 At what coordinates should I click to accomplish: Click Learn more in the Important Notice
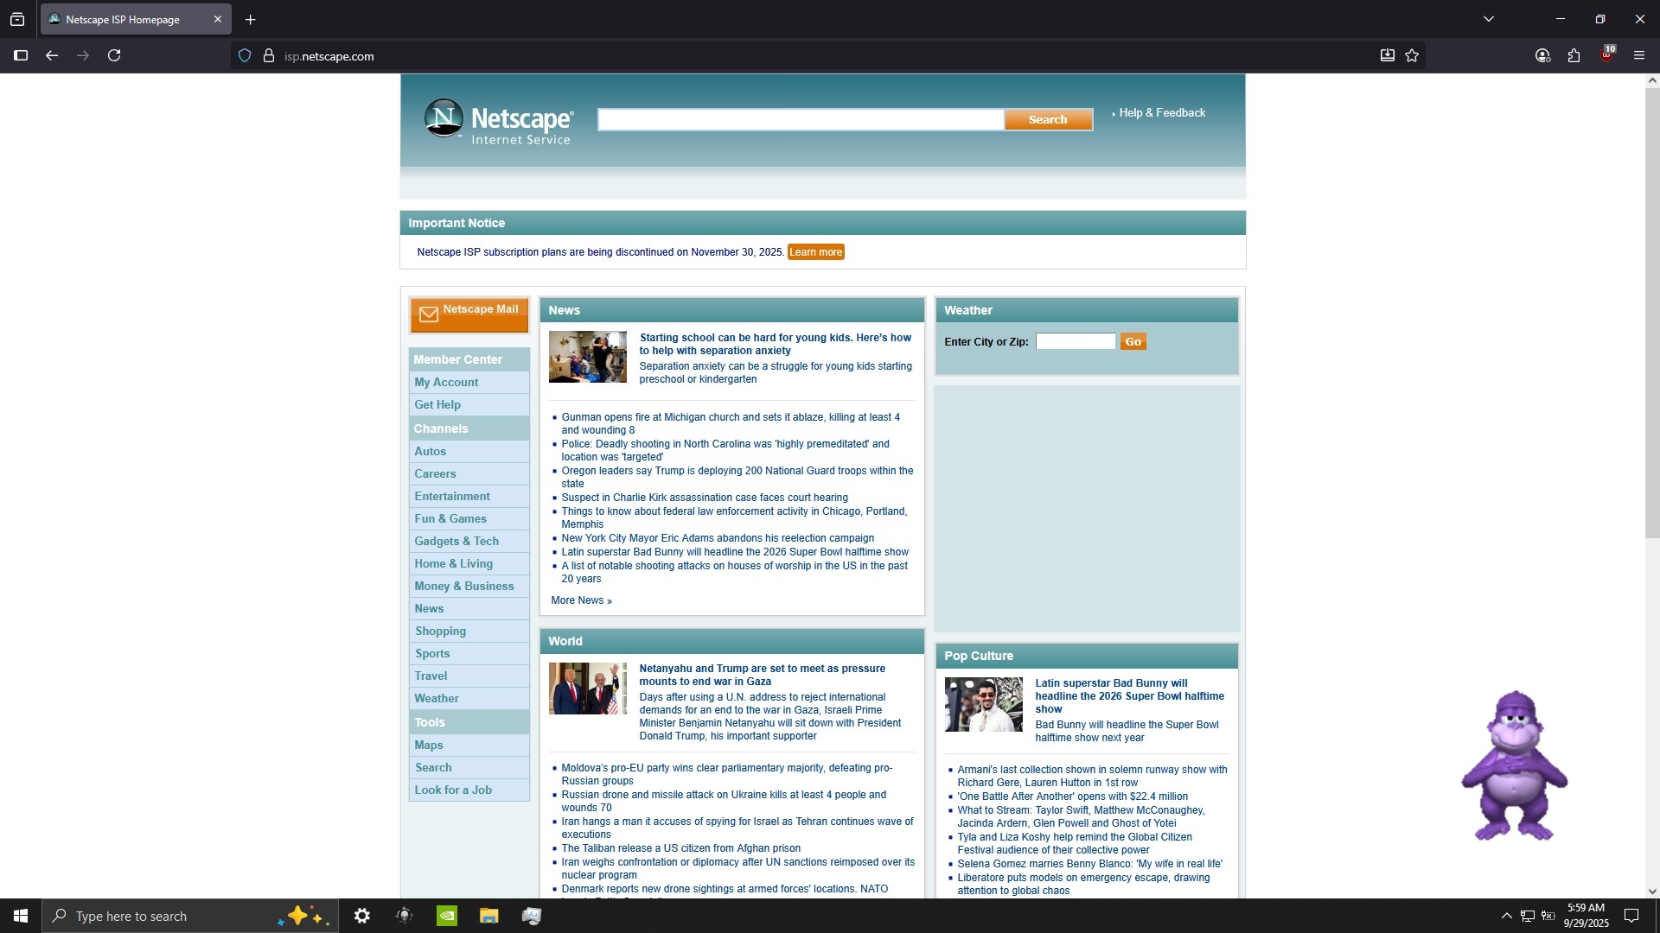pos(815,252)
